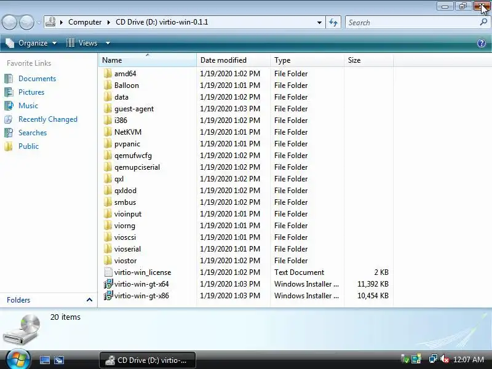Select the NetKVM folder icon

(108, 132)
